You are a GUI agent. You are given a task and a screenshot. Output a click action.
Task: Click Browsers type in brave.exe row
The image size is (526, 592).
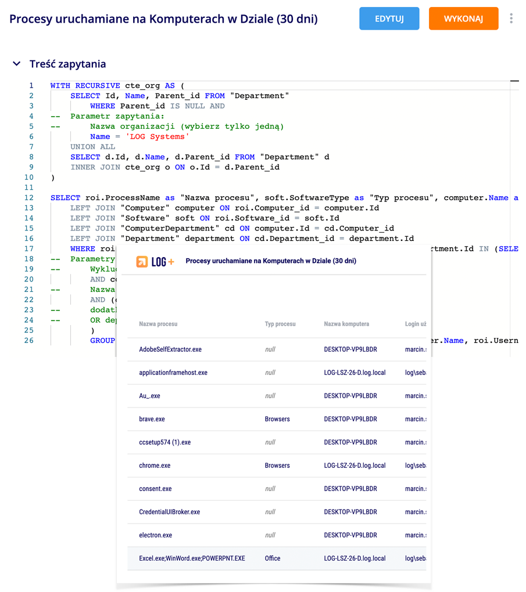[x=277, y=419]
